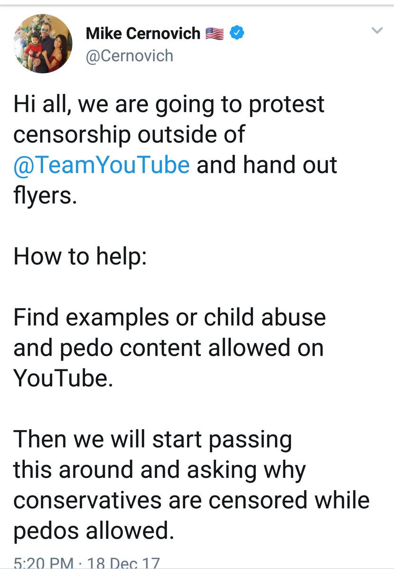Click the blue verified checkmark badge

tap(237, 33)
